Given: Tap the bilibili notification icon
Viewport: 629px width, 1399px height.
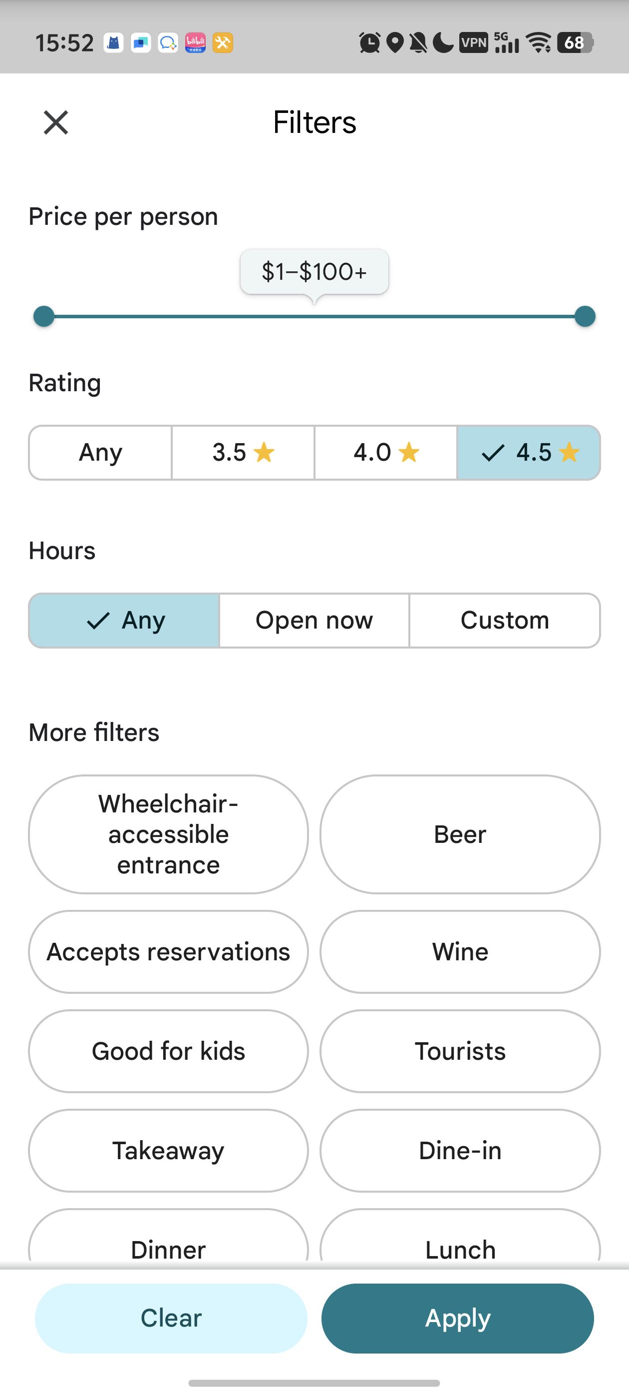Looking at the screenshot, I should coord(195,42).
